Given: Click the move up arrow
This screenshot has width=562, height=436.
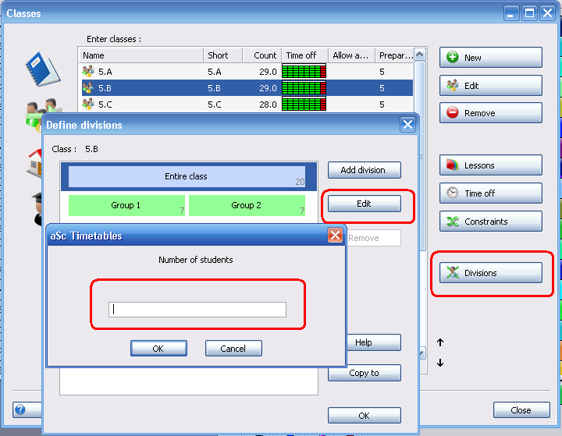Looking at the screenshot, I should [440, 342].
